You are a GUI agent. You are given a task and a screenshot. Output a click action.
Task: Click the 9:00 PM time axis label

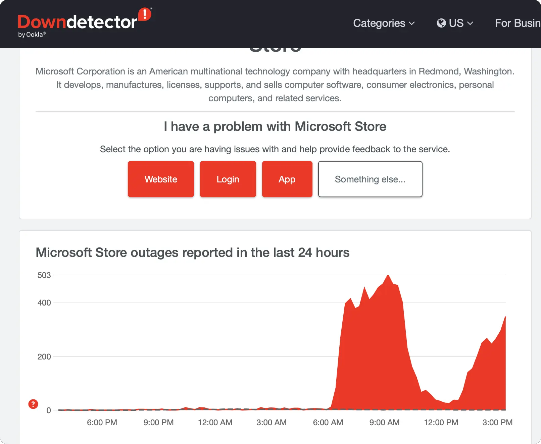pos(158,423)
